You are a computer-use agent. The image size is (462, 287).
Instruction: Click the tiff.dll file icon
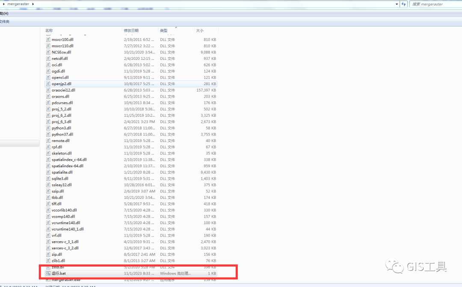coord(48,204)
